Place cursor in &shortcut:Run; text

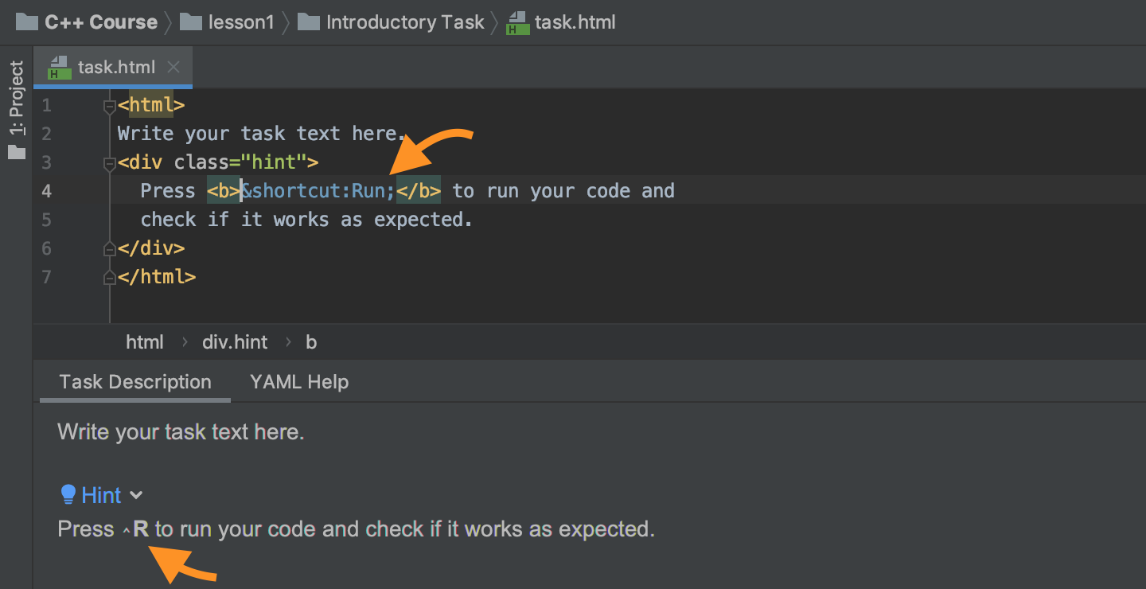[318, 191]
